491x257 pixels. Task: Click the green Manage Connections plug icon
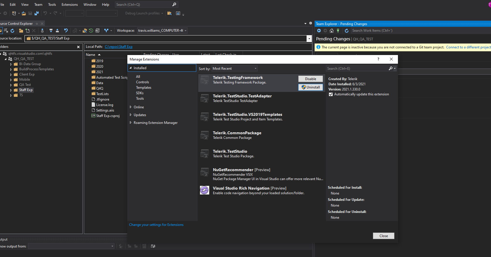coord(338,31)
